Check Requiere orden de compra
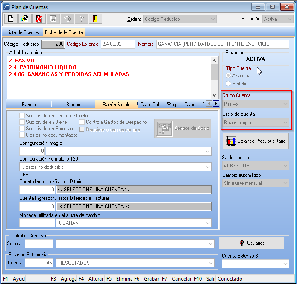297x284 pixels. tap(82, 129)
